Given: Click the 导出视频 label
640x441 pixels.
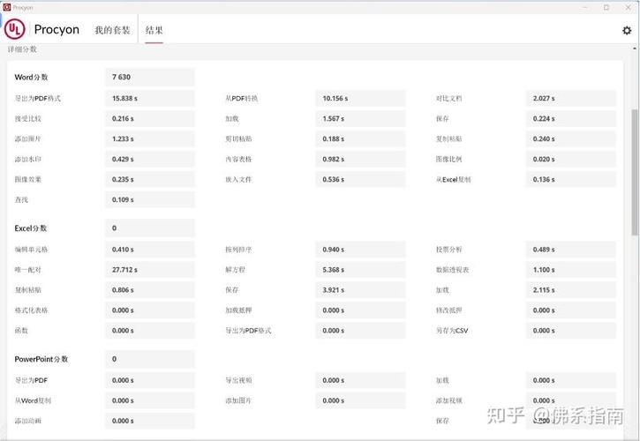Looking at the screenshot, I should pyautogui.click(x=238, y=381).
